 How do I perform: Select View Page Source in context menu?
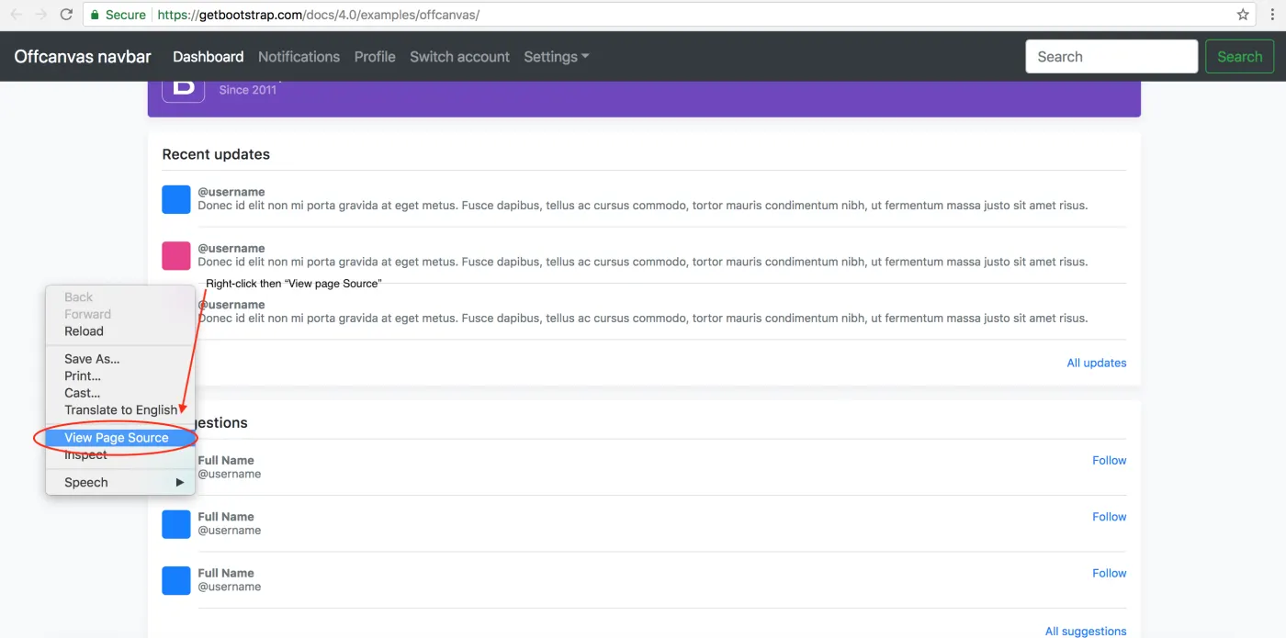point(120,438)
